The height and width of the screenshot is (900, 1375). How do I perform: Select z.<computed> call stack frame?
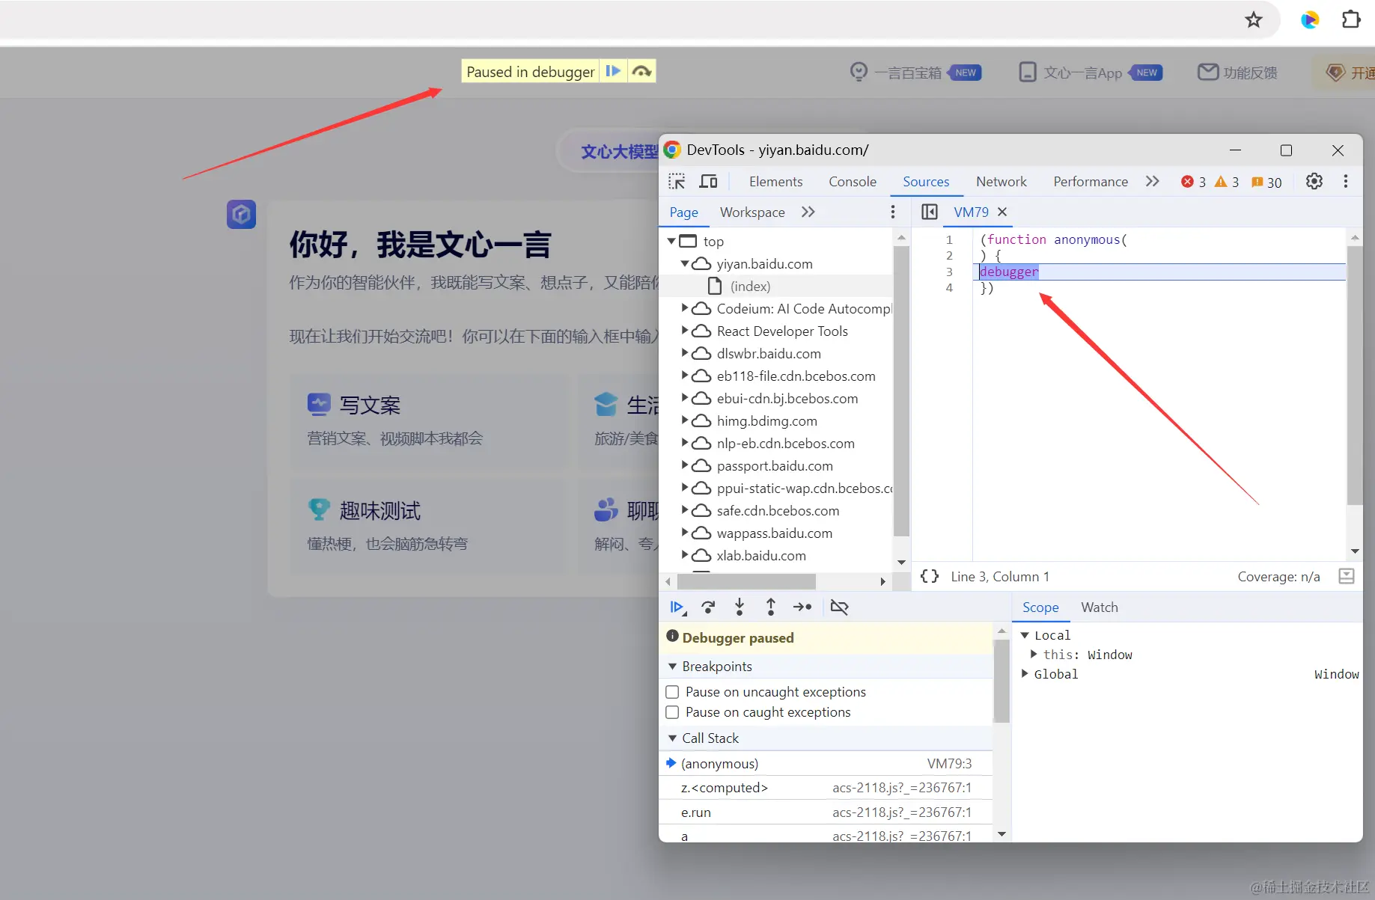click(826, 788)
